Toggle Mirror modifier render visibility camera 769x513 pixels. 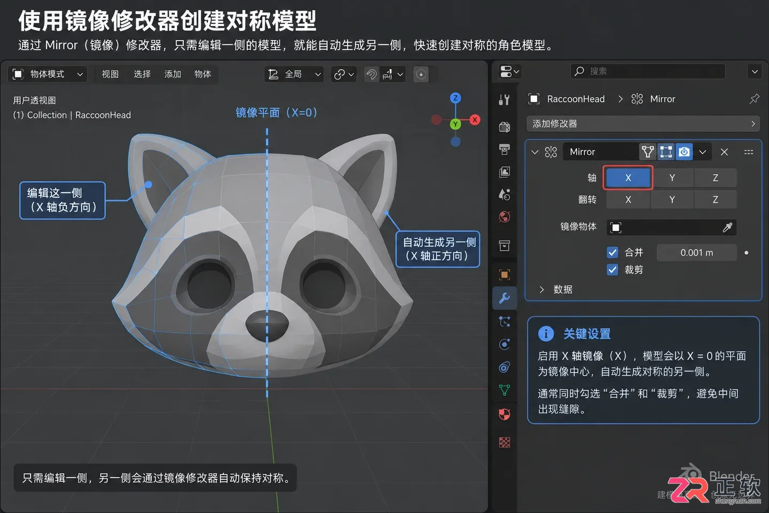[x=684, y=152]
